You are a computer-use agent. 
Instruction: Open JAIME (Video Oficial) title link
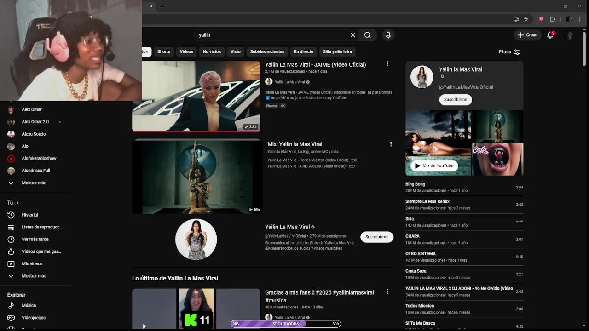click(315, 65)
